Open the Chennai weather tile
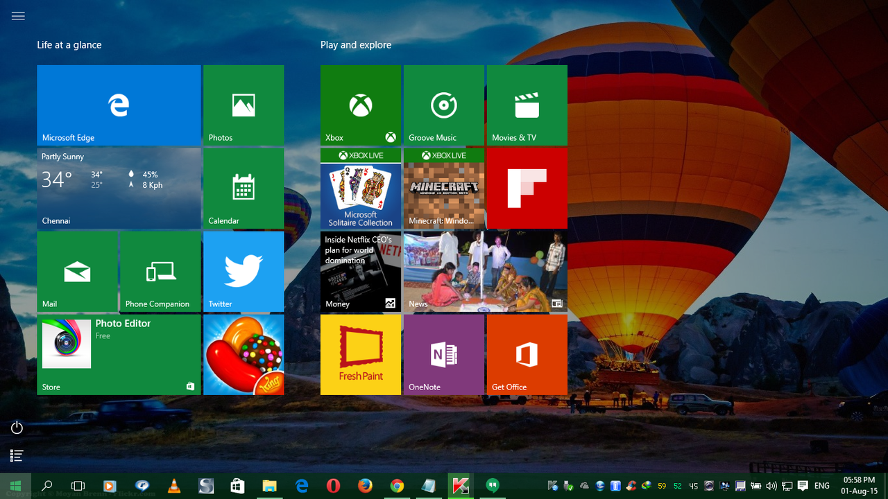This screenshot has height=499, width=888. pyautogui.click(x=119, y=189)
